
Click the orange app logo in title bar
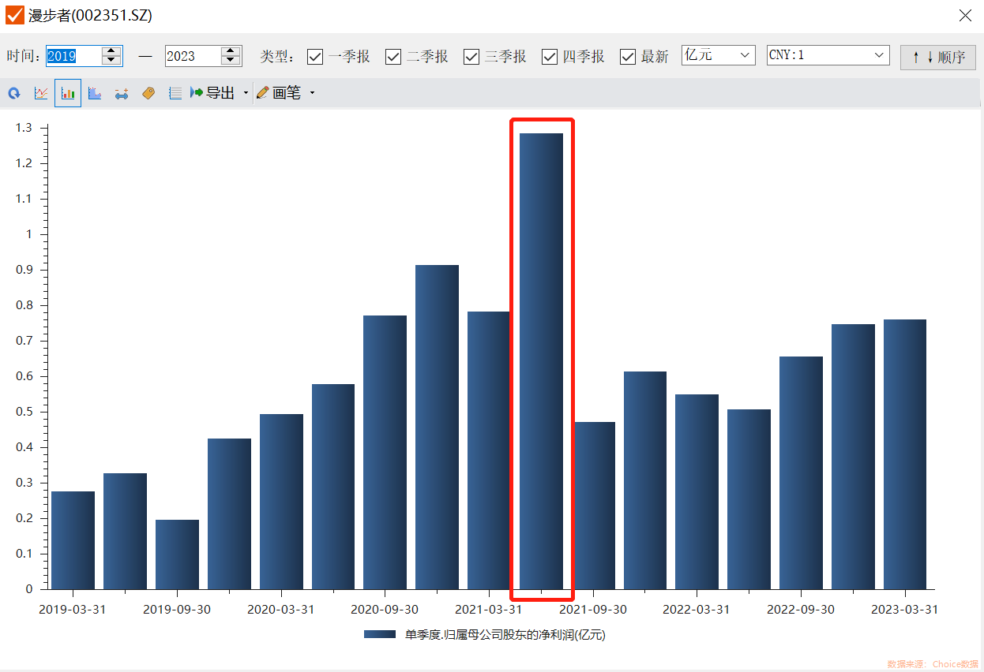point(14,15)
